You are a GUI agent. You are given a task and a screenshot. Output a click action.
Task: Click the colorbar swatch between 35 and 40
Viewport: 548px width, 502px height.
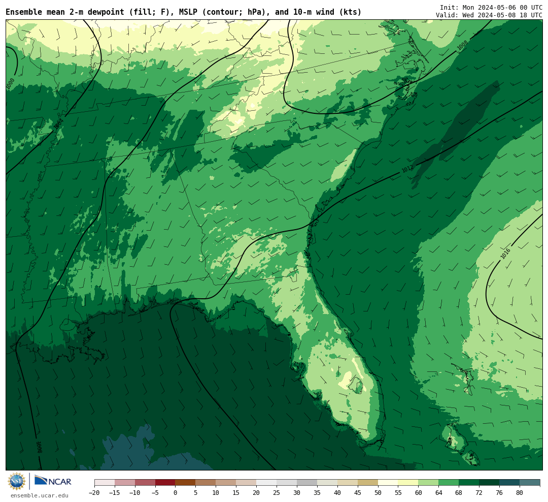pos(327,483)
